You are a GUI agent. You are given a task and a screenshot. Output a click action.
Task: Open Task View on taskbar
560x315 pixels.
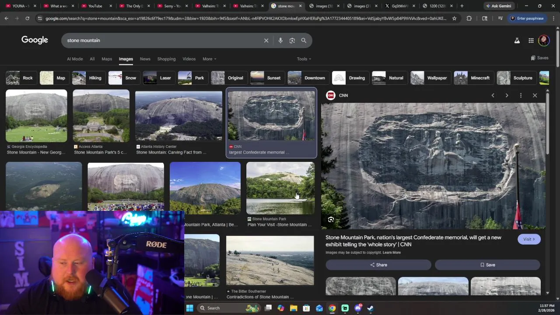tap(268, 308)
